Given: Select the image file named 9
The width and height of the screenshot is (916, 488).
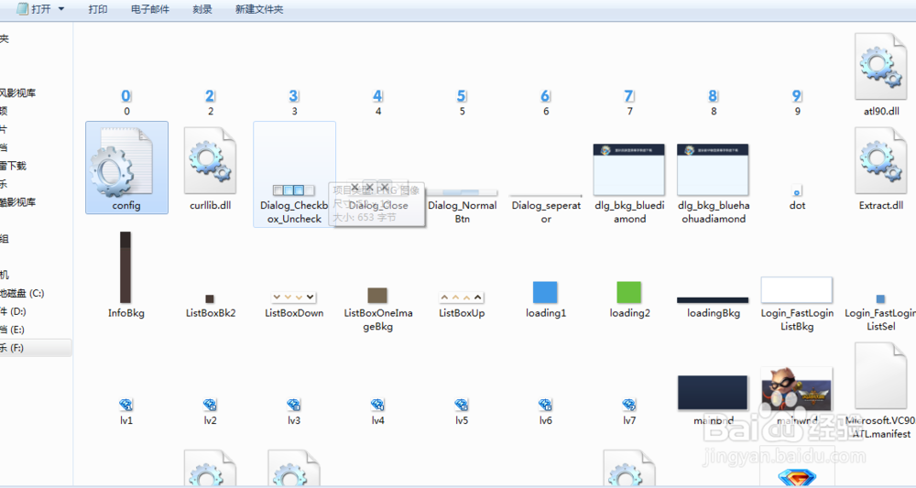Looking at the screenshot, I should pyautogui.click(x=797, y=96).
